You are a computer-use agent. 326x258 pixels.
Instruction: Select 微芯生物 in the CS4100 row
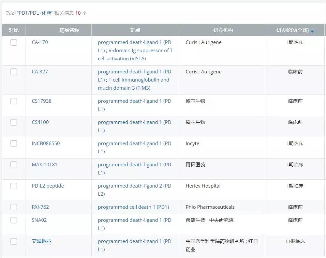(195, 122)
